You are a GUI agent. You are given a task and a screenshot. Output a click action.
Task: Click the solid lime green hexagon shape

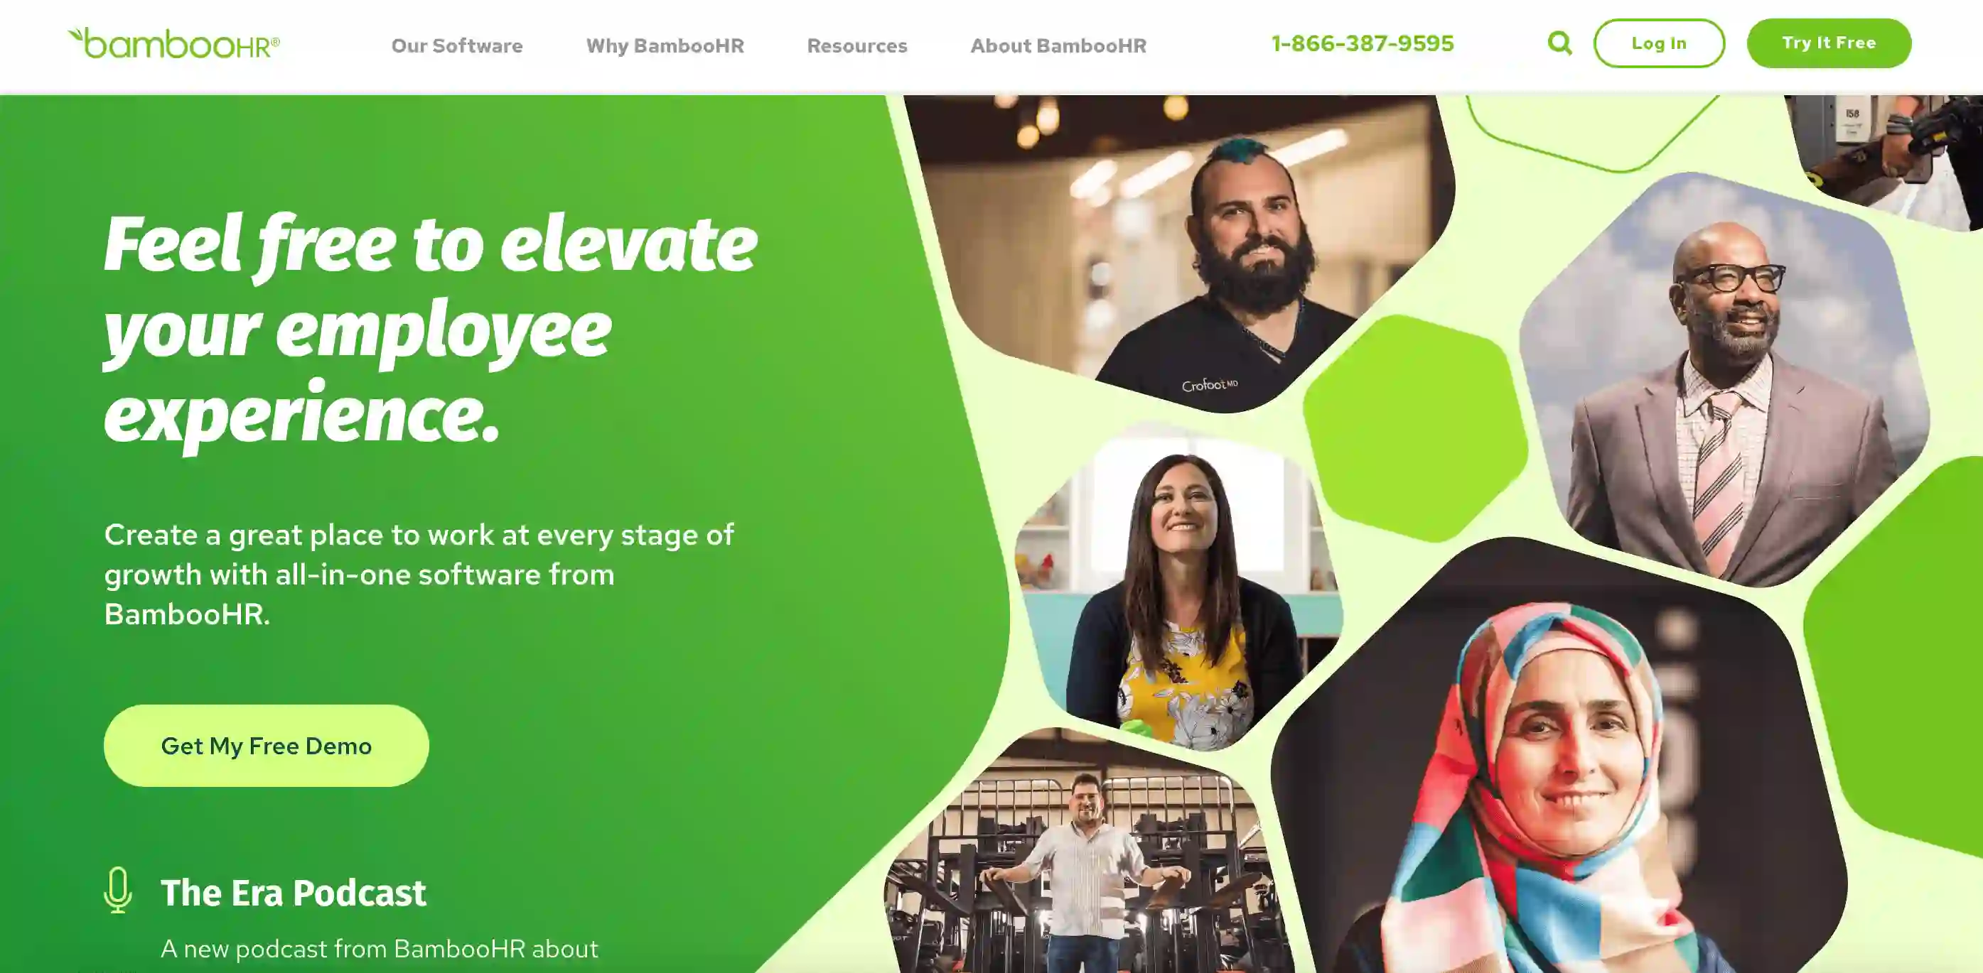(1415, 428)
